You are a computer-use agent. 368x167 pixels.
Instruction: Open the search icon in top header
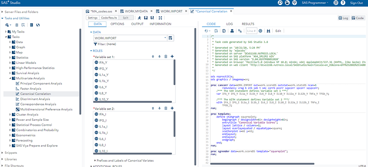coord(280,3)
